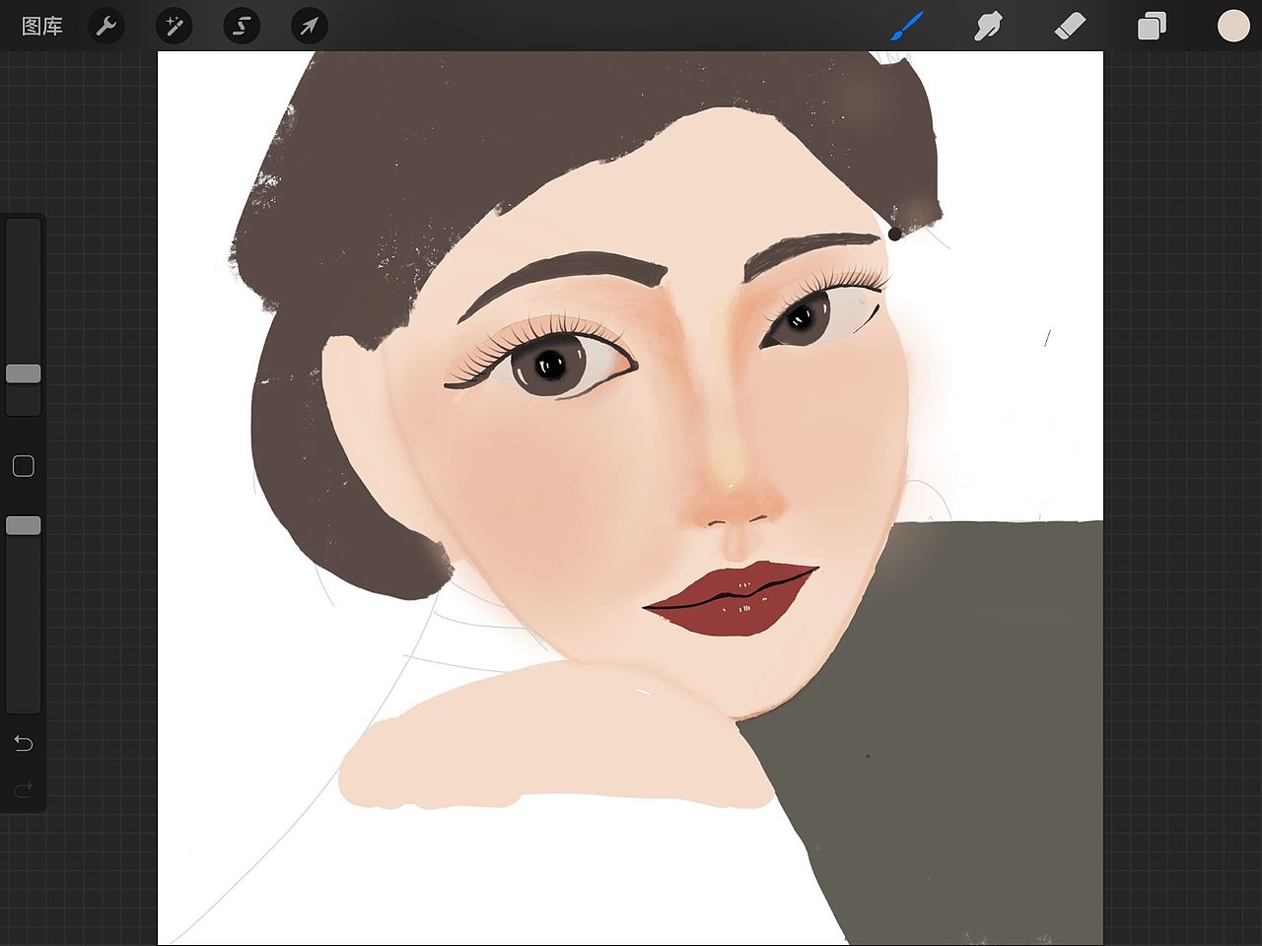Adjust the brush opacity slider
Image resolution: width=1262 pixels, height=946 pixels.
coord(24,525)
